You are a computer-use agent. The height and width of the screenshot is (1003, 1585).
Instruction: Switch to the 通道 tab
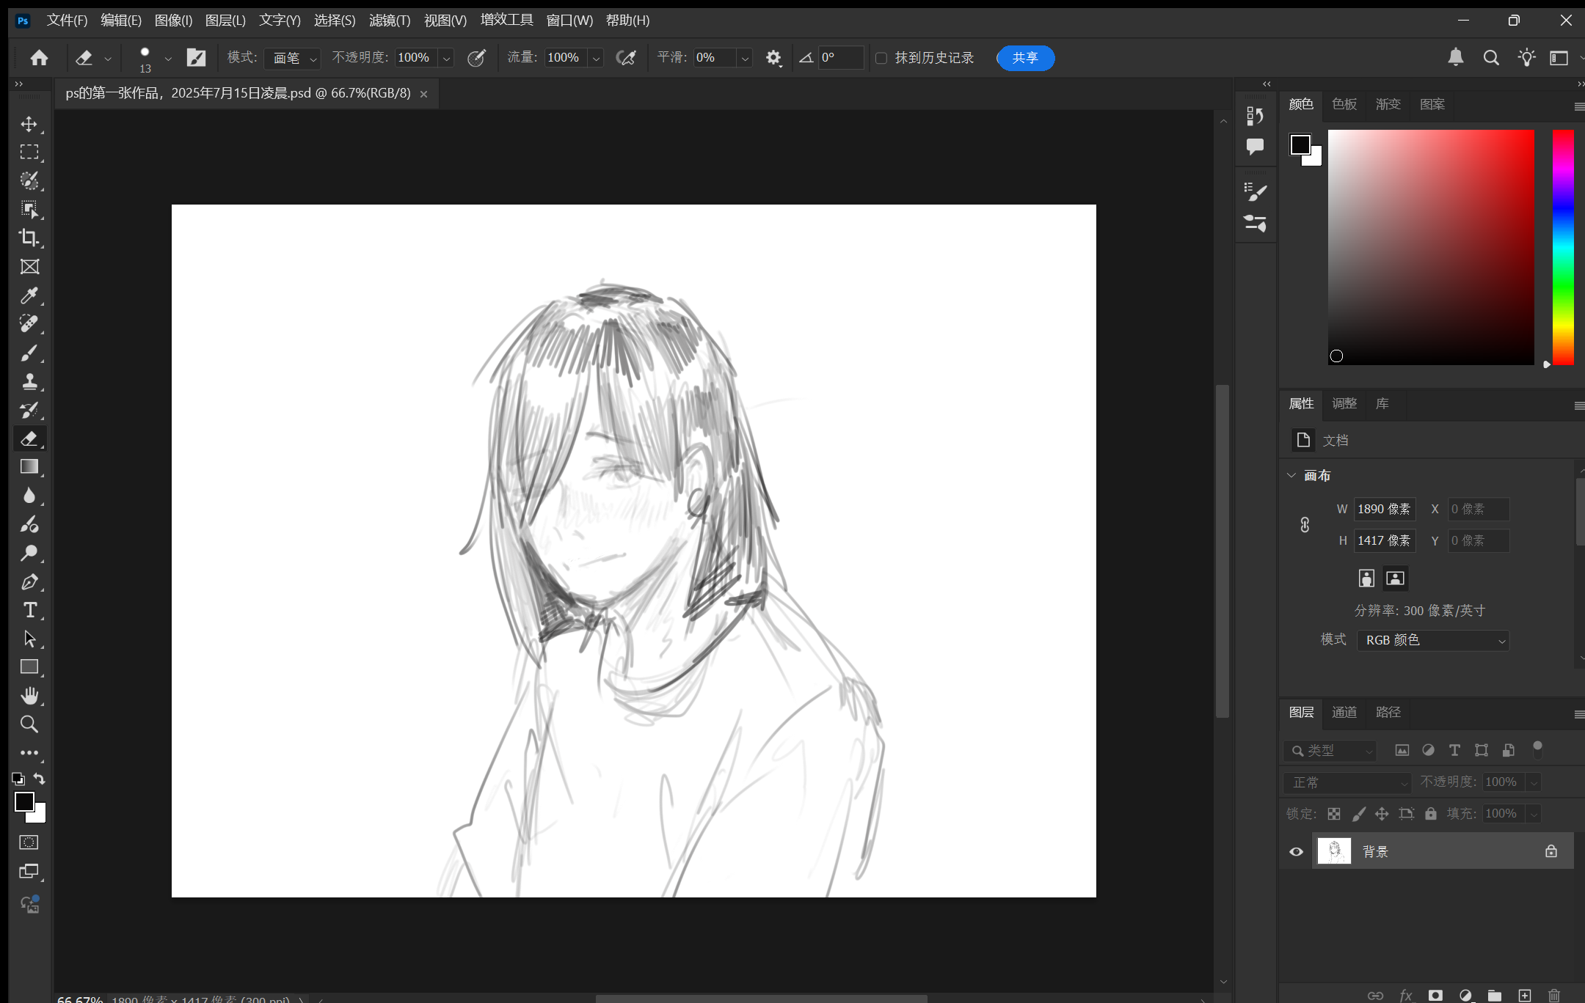pyautogui.click(x=1344, y=712)
